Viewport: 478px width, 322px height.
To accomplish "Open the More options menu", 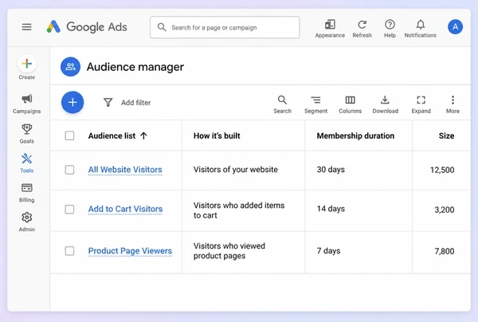I will pos(453,104).
